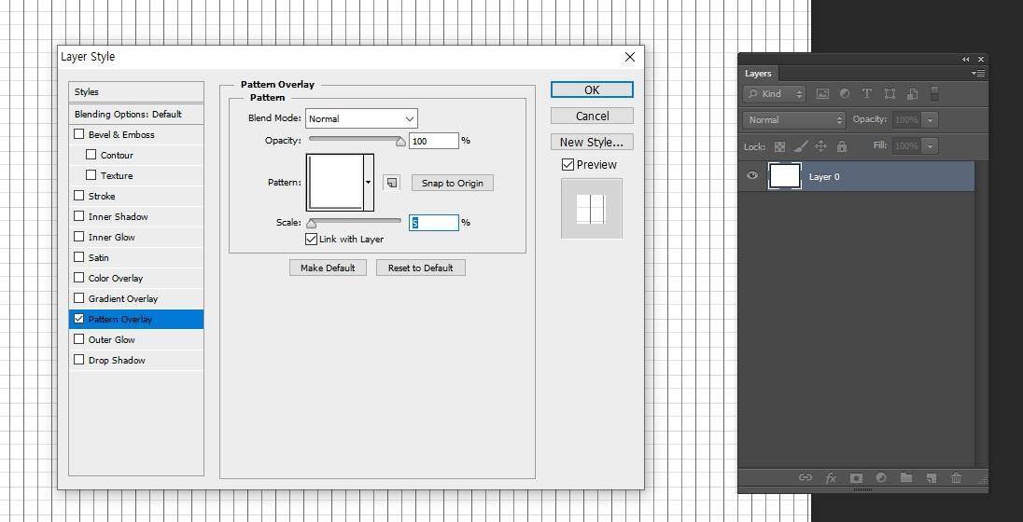Uncheck the Preview checkbox
This screenshot has width=1023, height=522.
[x=568, y=165]
